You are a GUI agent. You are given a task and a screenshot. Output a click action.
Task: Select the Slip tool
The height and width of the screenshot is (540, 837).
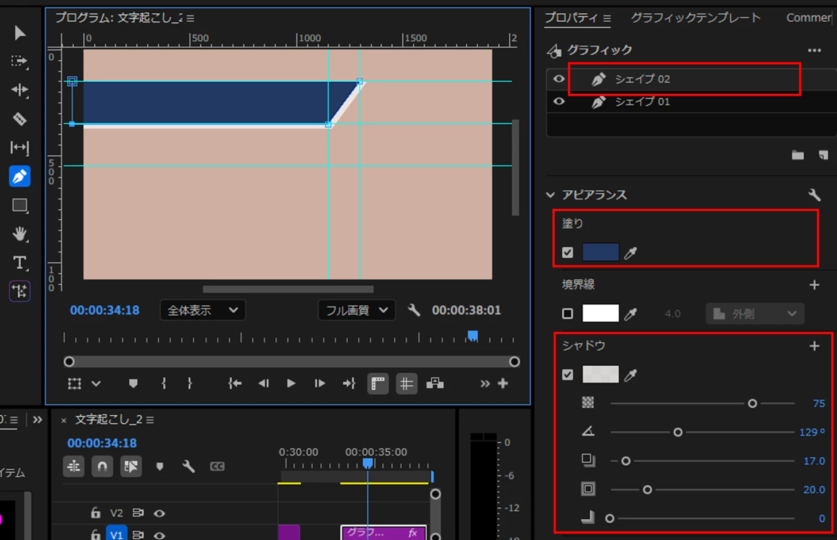click(20, 148)
